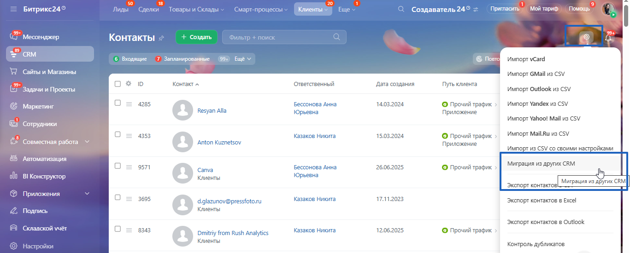Open the Ещё counters dropdown
This screenshot has width=630, height=253.
[243, 59]
